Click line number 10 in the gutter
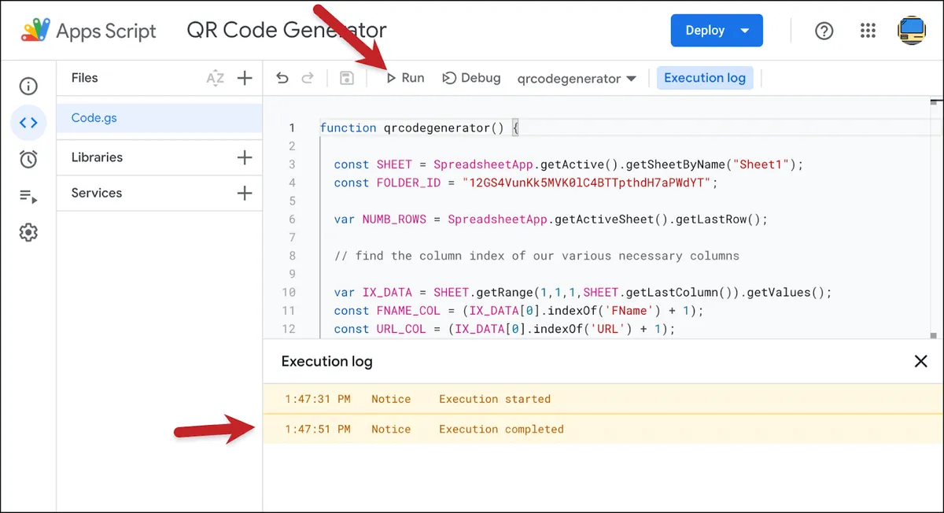The height and width of the screenshot is (513, 944). 289,293
